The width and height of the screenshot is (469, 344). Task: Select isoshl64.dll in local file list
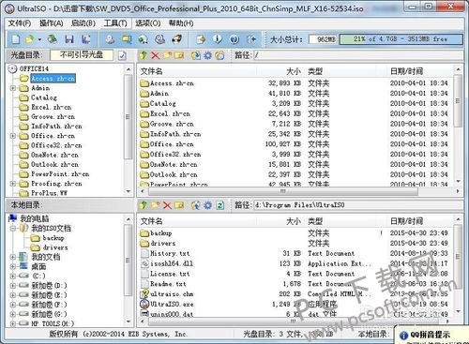[172, 263]
